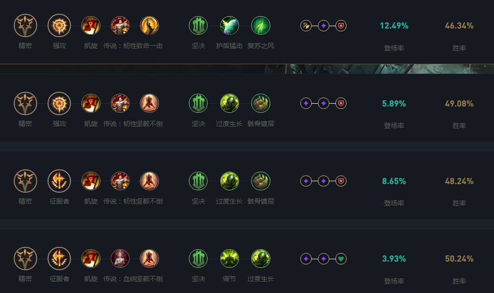Select 征服者 keystone icon in the 8.65% row

59,181
